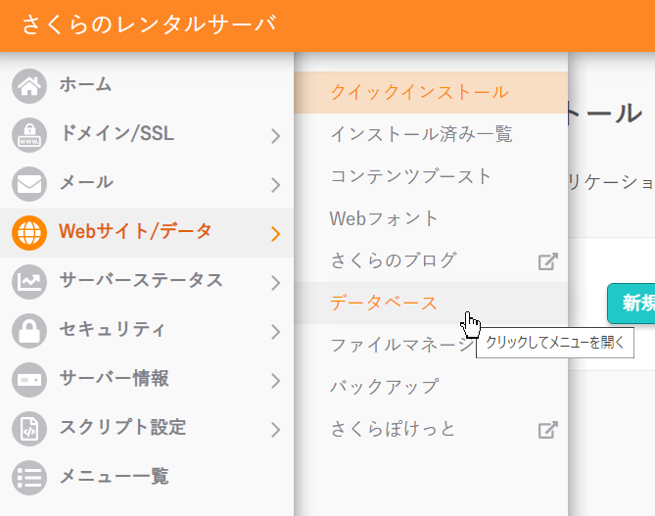Open the ドメイン/SSL sidebar label

(117, 134)
